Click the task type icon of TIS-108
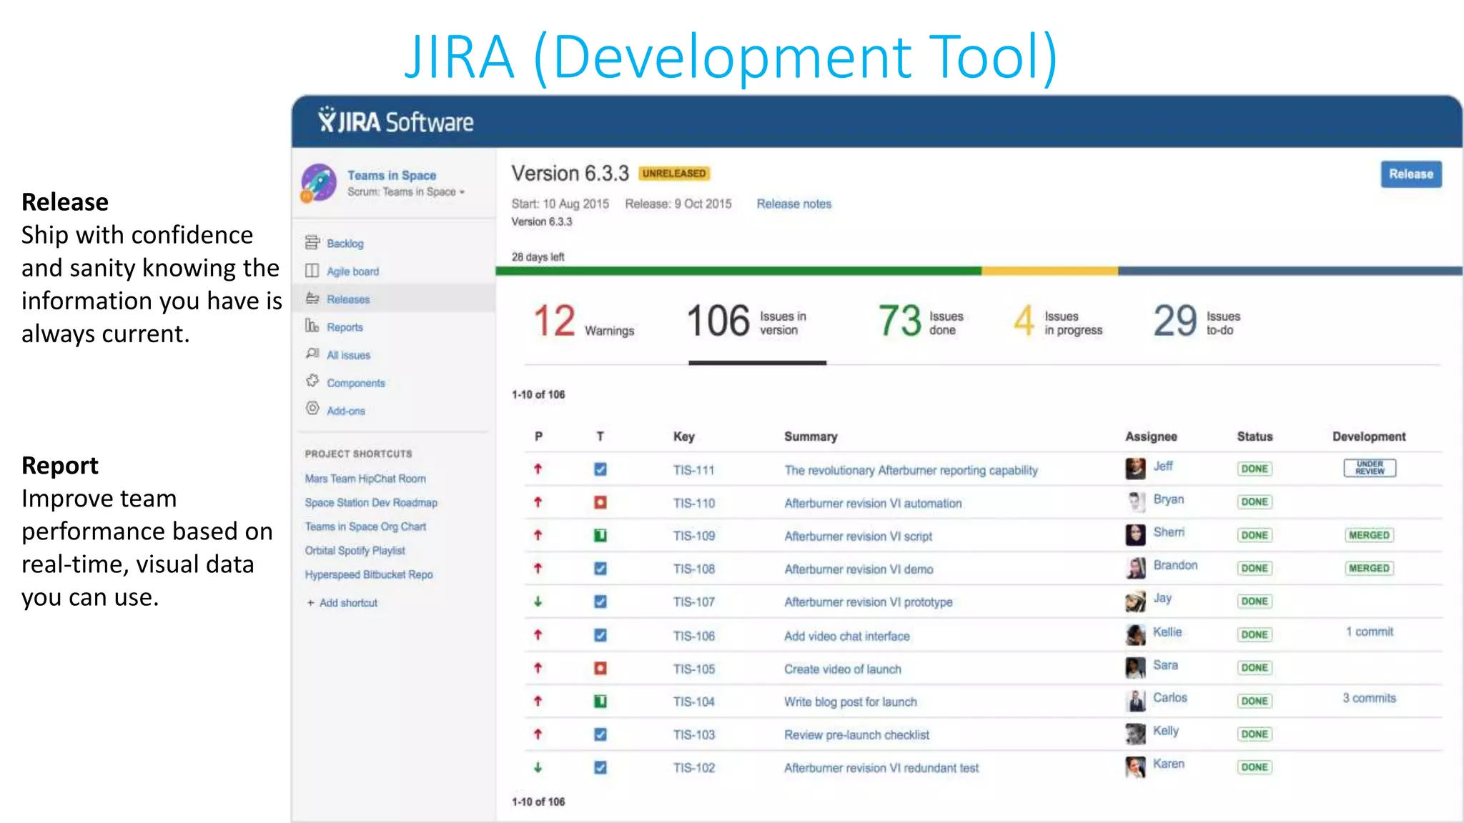Viewport: 1464px width, 823px height. [x=600, y=569]
